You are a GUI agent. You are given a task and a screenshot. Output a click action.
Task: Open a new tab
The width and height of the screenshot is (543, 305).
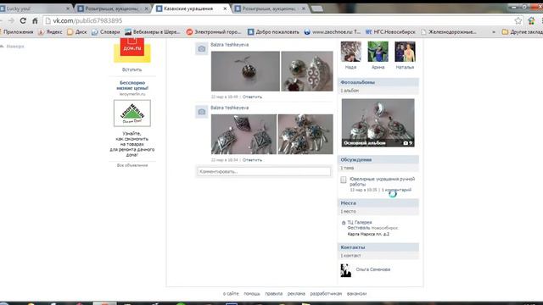316,8
